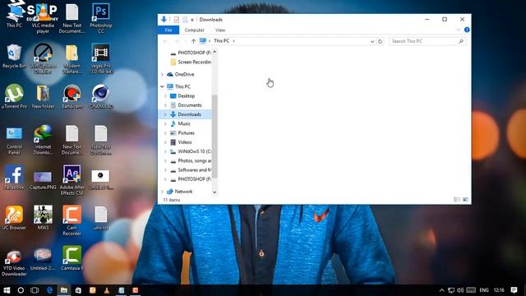This screenshot has height=296, width=526.
Task: Launch Adobe After Effects CS6
Action: tap(72, 180)
